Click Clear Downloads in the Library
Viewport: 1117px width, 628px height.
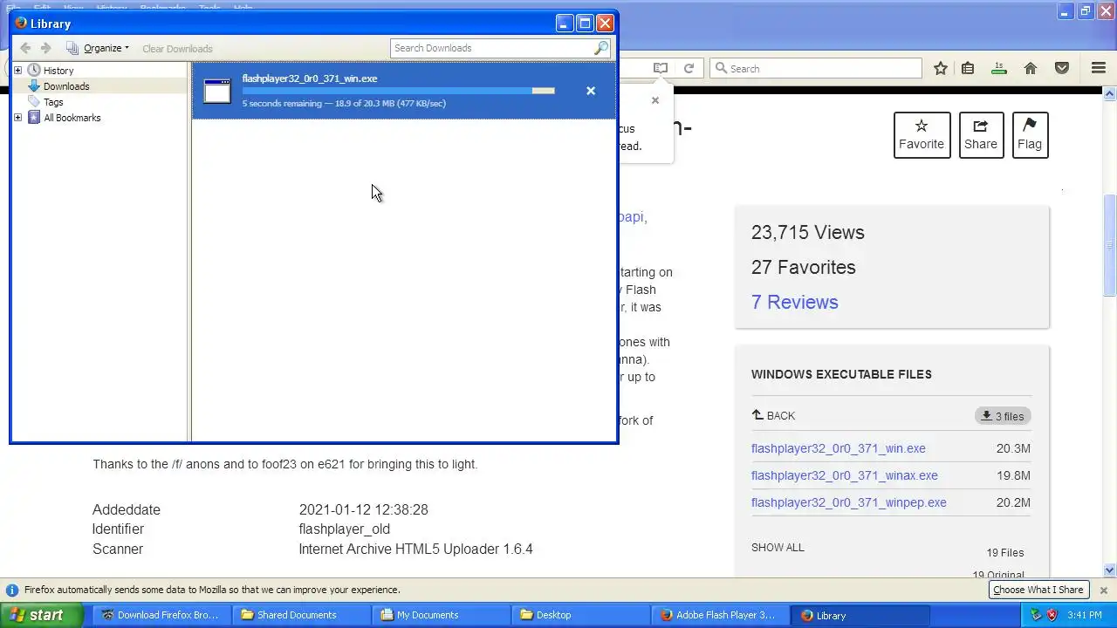tap(177, 49)
